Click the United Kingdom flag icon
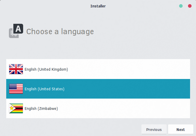 pos(16,69)
